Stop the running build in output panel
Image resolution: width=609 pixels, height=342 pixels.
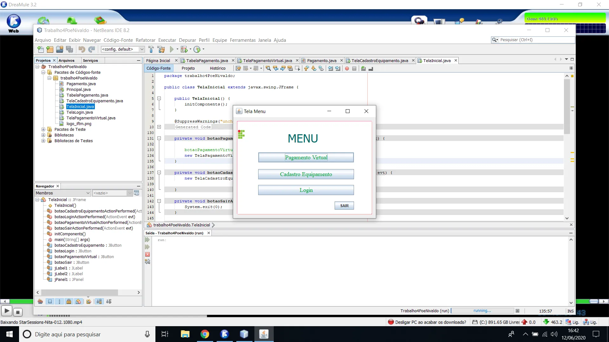147,254
